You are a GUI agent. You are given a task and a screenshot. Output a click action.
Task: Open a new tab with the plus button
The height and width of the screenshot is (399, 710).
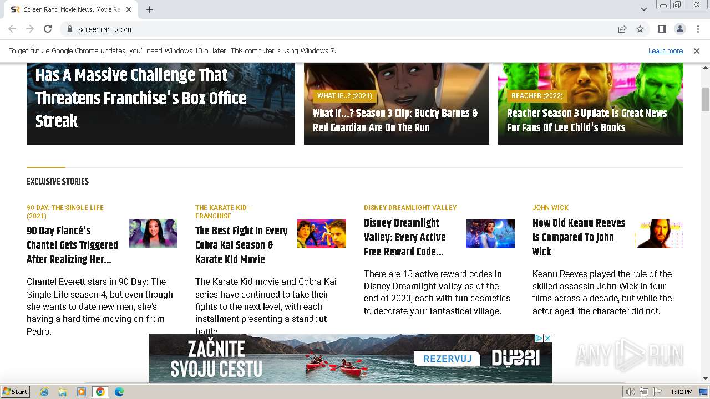(x=150, y=9)
